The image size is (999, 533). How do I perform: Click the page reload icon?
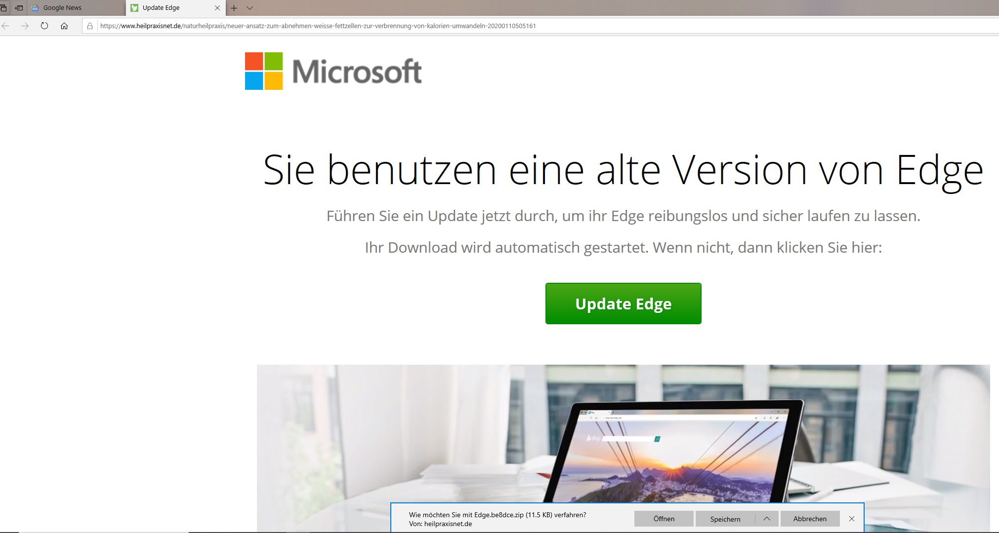[43, 26]
